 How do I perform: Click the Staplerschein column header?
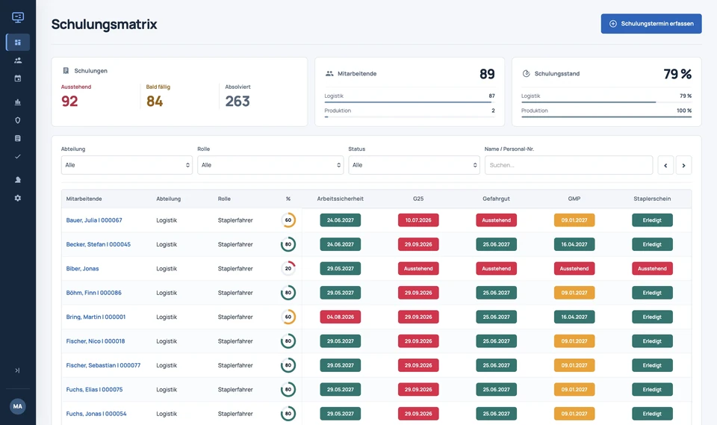click(x=652, y=199)
